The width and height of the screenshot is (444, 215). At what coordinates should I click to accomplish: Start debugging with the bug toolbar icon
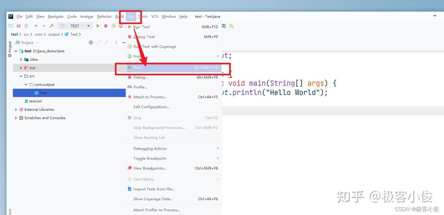pos(106,26)
